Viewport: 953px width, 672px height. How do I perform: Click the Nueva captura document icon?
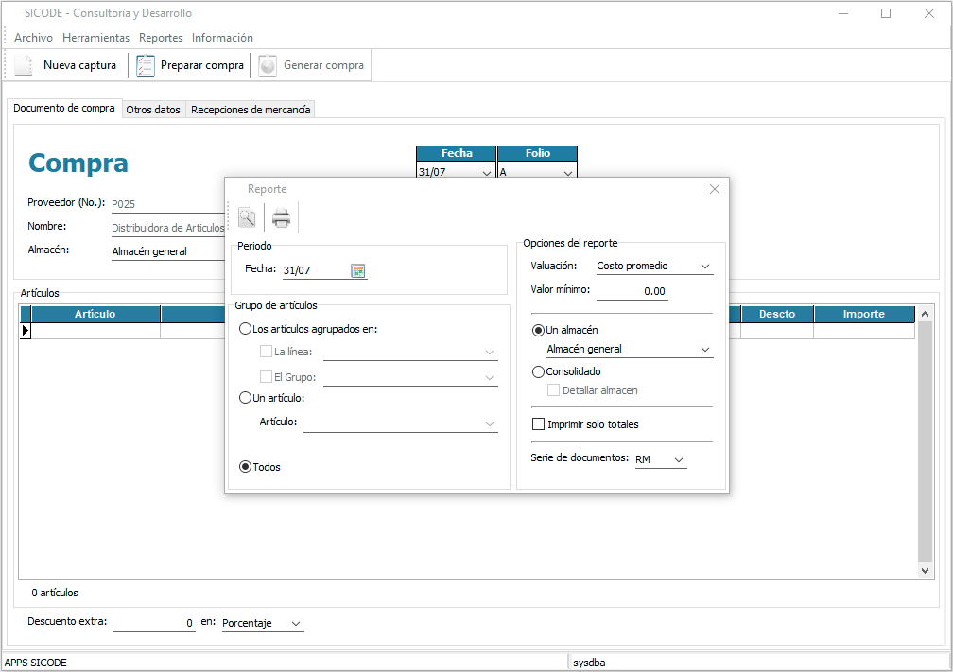point(24,65)
